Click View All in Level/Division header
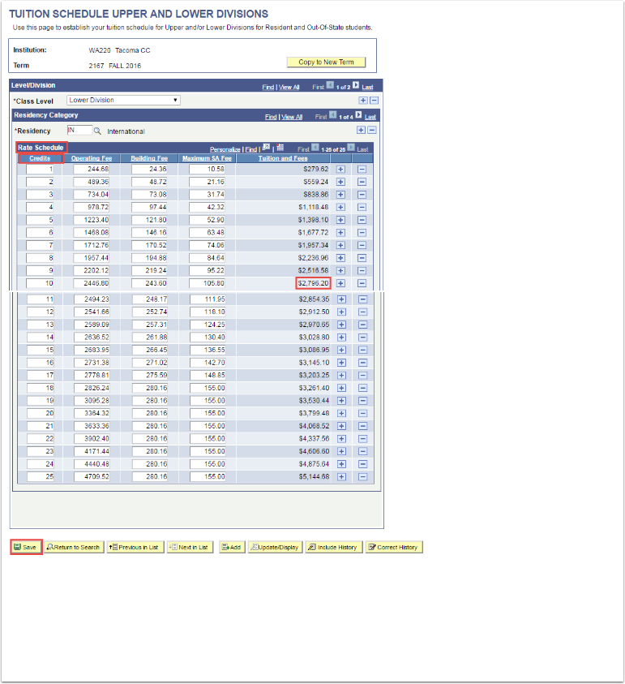This screenshot has height=684, width=625. [x=289, y=88]
